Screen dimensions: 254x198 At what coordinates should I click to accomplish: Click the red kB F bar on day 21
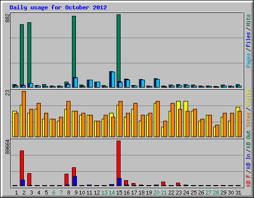[x=163, y=184]
